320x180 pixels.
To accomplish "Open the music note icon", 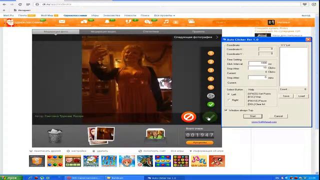I will [x=166, y=22].
